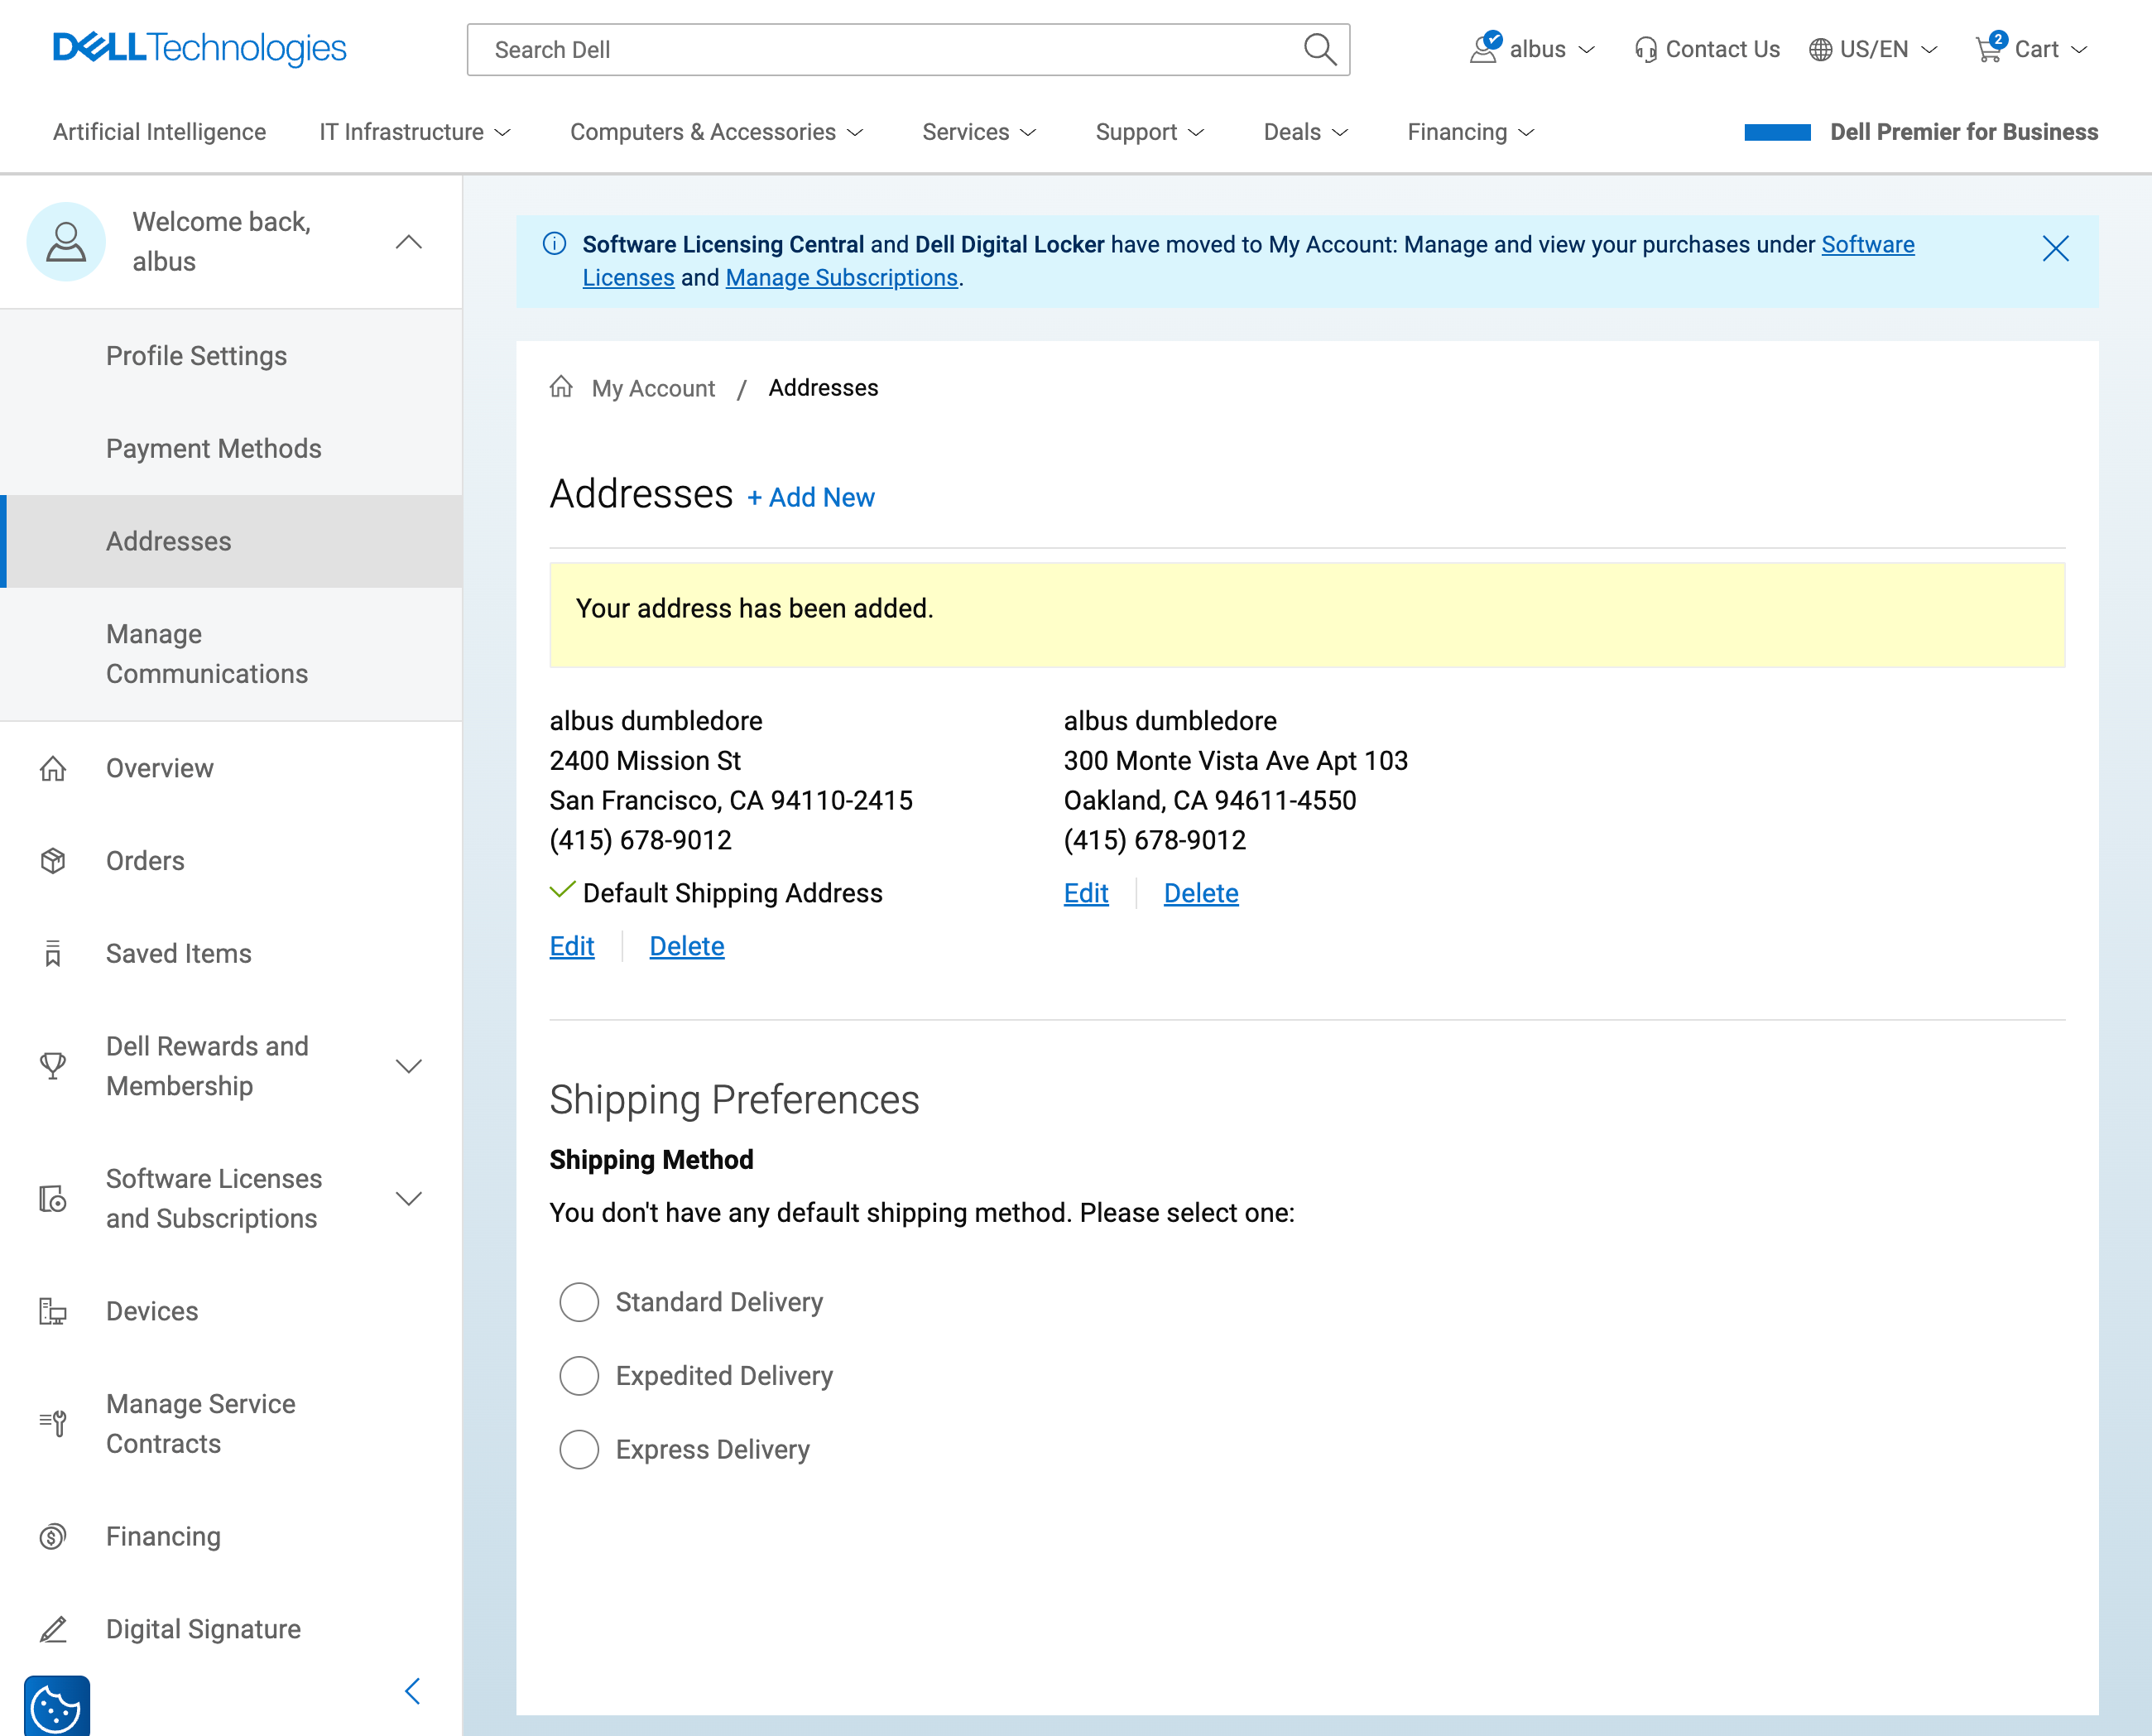Click the Digital Signature pen icon

(53, 1629)
